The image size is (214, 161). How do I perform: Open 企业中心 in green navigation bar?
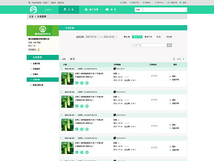[x=48, y=10]
